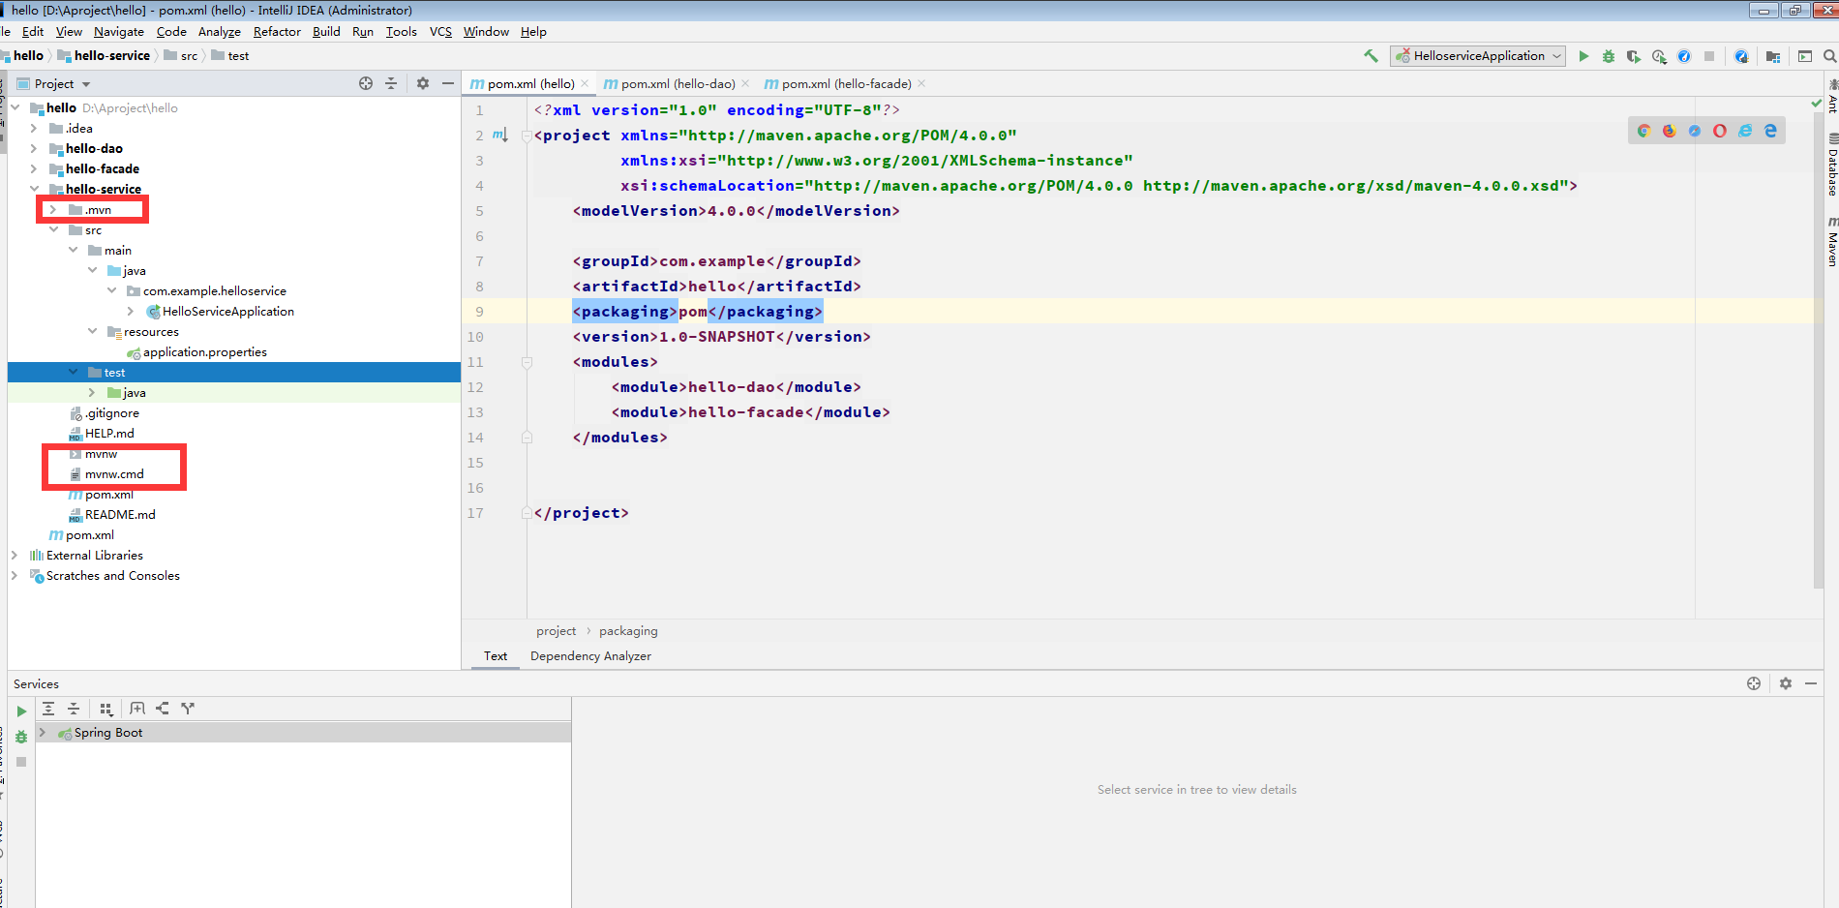1839x908 pixels.
Task: Open the Ant side tool window
Action: point(1831,98)
